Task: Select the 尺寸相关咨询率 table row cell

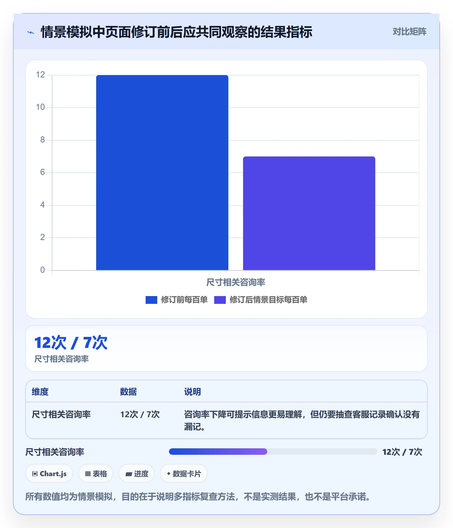Action: click(61, 414)
